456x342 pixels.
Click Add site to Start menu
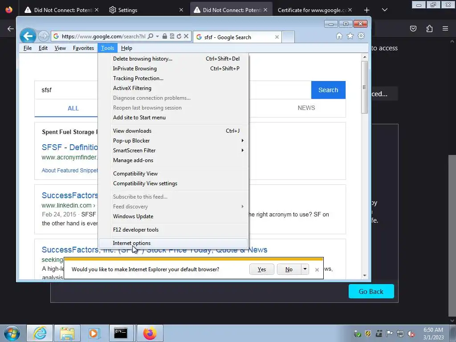click(173, 118)
